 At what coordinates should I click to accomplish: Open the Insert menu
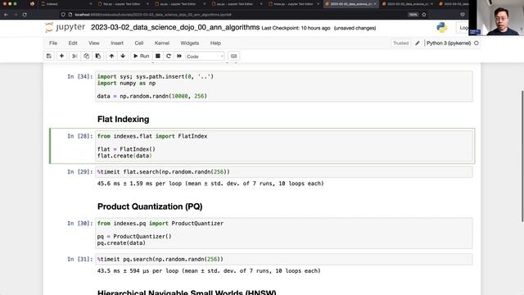pyautogui.click(x=117, y=43)
